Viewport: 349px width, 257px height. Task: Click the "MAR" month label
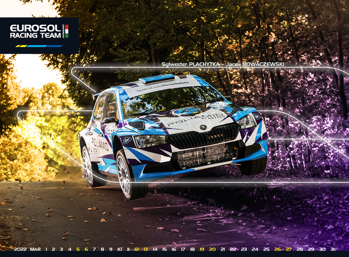(36, 249)
